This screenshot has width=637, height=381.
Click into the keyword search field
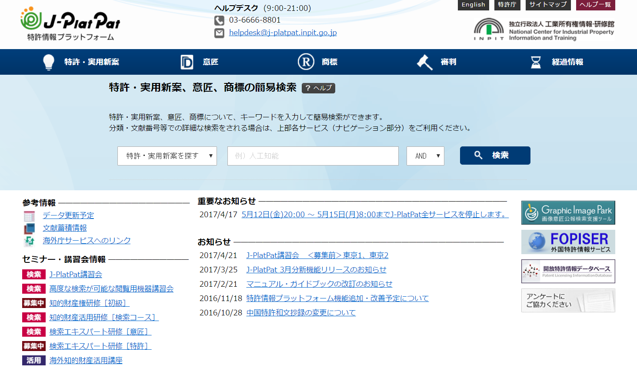(x=313, y=156)
